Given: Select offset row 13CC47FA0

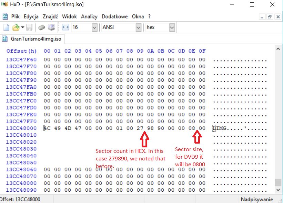Looking at the screenshot, I should pos(21,87).
